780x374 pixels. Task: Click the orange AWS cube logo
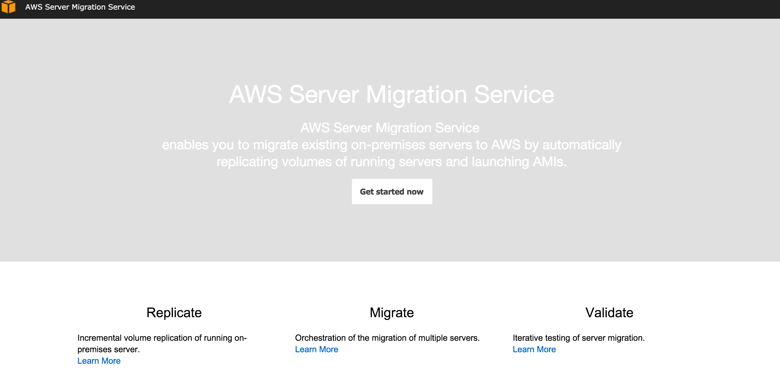click(8, 7)
